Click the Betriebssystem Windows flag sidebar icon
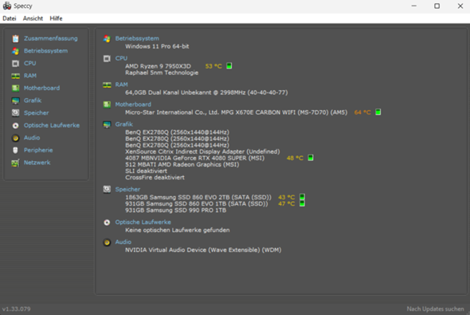 pos(16,51)
